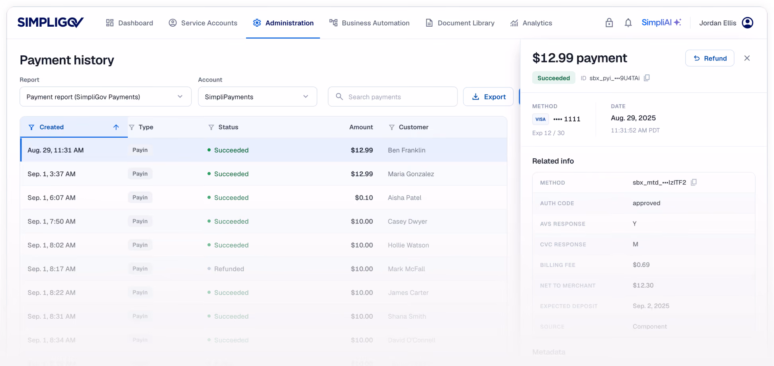Click the Refund button
The image size is (774, 366).
click(709, 58)
